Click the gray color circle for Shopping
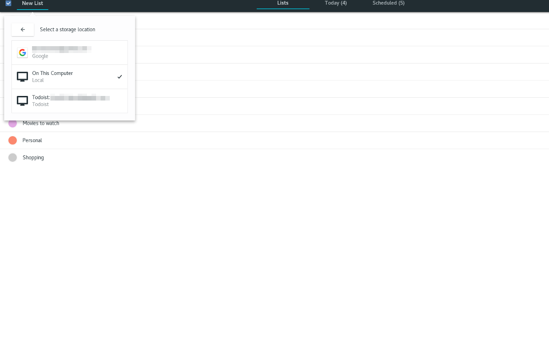The width and height of the screenshot is (549, 345). tap(13, 158)
